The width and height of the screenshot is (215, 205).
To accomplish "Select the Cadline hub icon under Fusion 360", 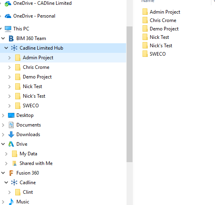I will point(14,183).
